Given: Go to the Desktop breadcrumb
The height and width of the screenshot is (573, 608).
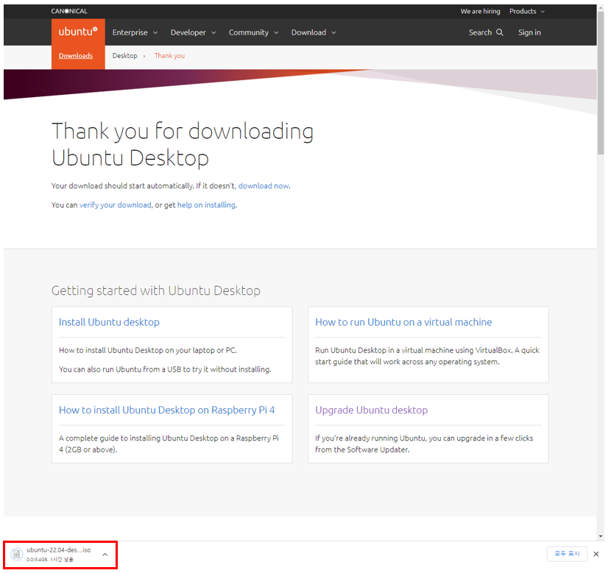Looking at the screenshot, I should coord(125,56).
